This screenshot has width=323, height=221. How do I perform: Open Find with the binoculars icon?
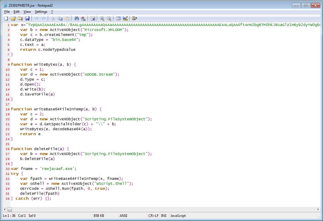tap(76, 19)
